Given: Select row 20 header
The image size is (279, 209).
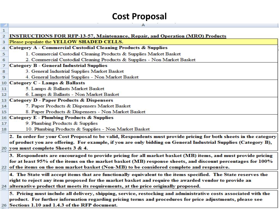Looking at the screenshot, I should (4, 142).
